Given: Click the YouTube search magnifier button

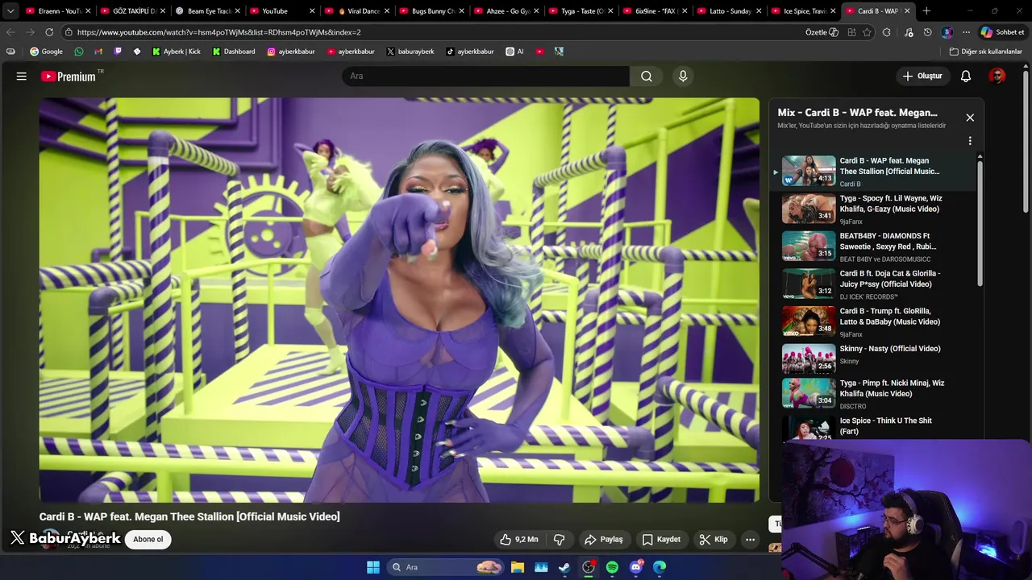Looking at the screenshot, I should (x=647, y=76).
